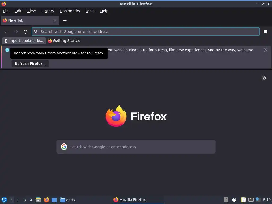Click the show desktop taskbar icon

click(x=54, y=200)
